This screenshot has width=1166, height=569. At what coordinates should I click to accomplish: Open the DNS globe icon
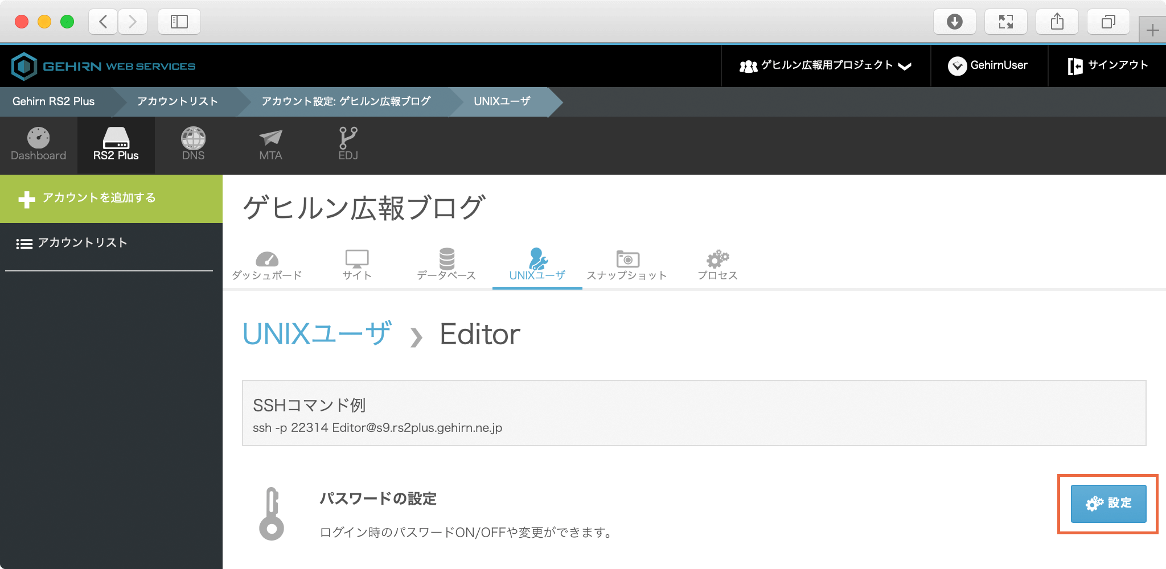coord(193,138)
